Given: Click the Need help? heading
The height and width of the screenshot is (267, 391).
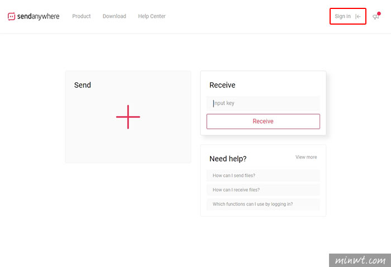Looking at the screenshot, I should [x=228, y=159].
